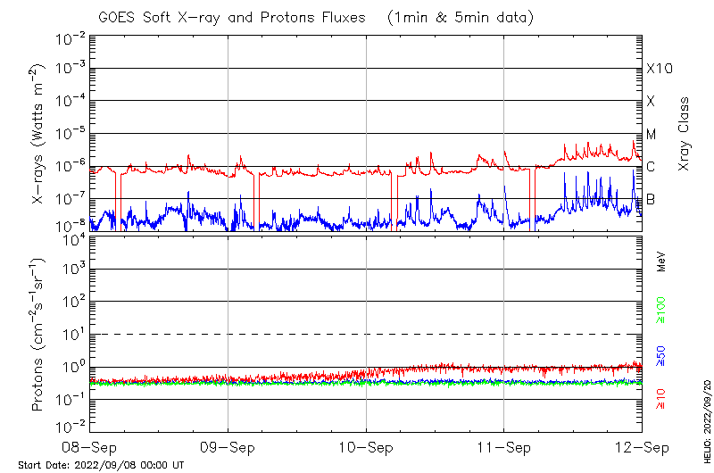Click the C flare class label

coord(651,167)
